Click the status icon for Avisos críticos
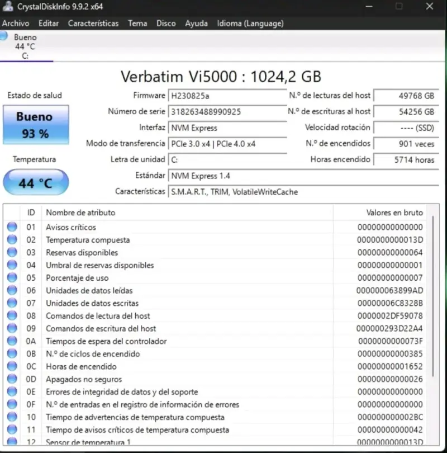 click(12, 227)
